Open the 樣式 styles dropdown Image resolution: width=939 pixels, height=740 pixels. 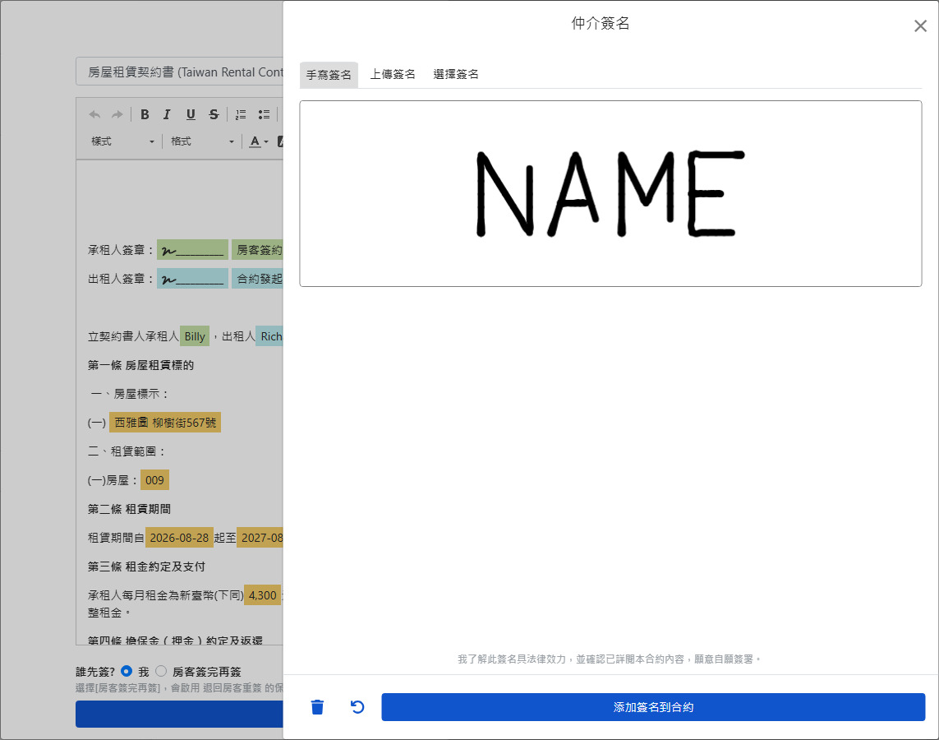(x=122, y=141)
